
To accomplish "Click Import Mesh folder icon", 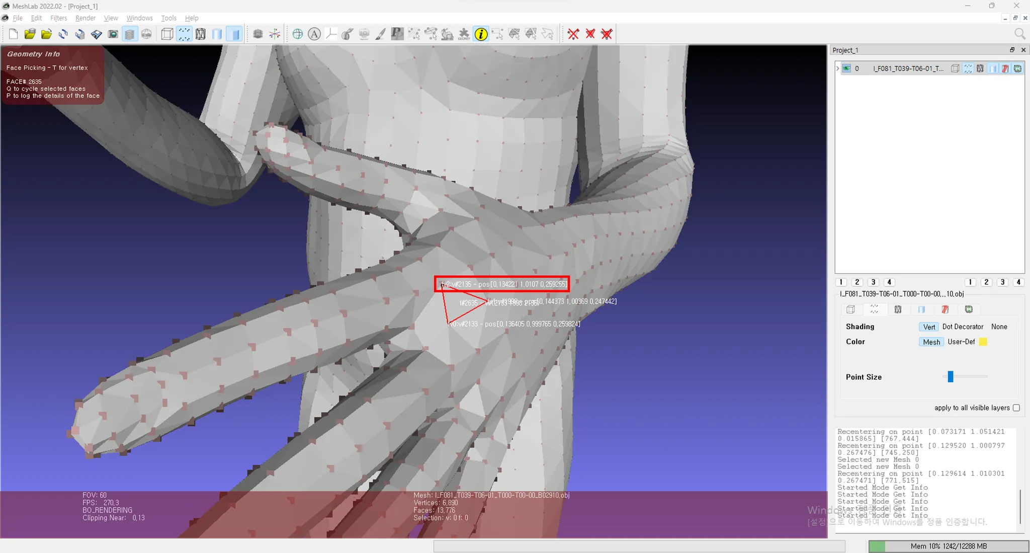I will pos(46,34).
